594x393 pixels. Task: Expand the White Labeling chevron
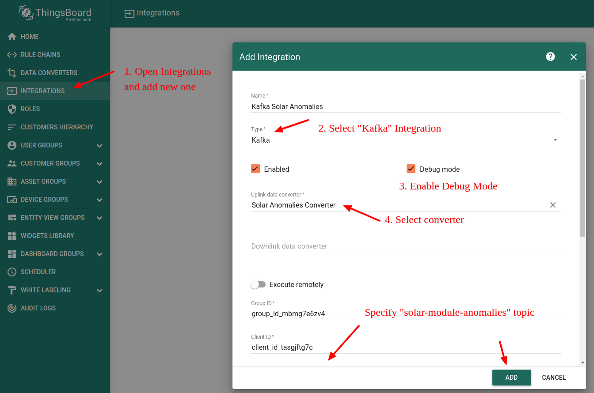click(99, 291)
